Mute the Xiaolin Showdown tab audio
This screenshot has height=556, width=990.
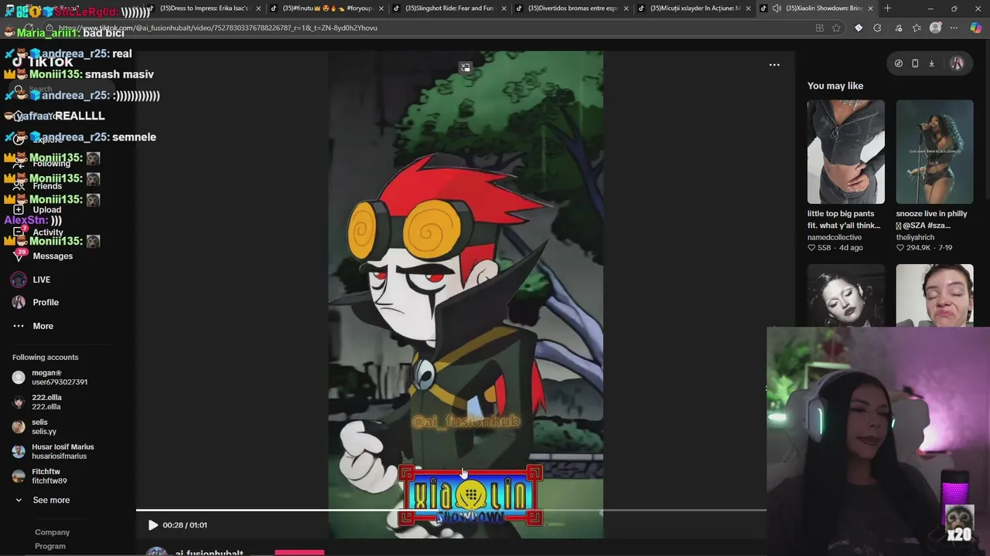tap(777, 8)
